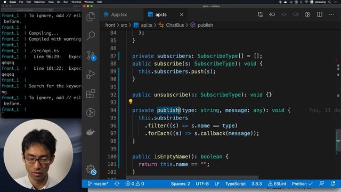Viewport: 341px width, 192px height.
Task: Click the next revision icon in editor toolbar
Action: click(x=296, y=14)
